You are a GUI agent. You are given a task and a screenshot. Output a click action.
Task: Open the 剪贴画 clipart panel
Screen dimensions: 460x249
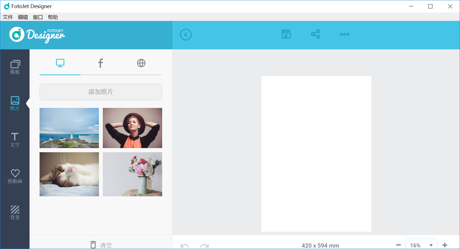[x=15, y=176]
